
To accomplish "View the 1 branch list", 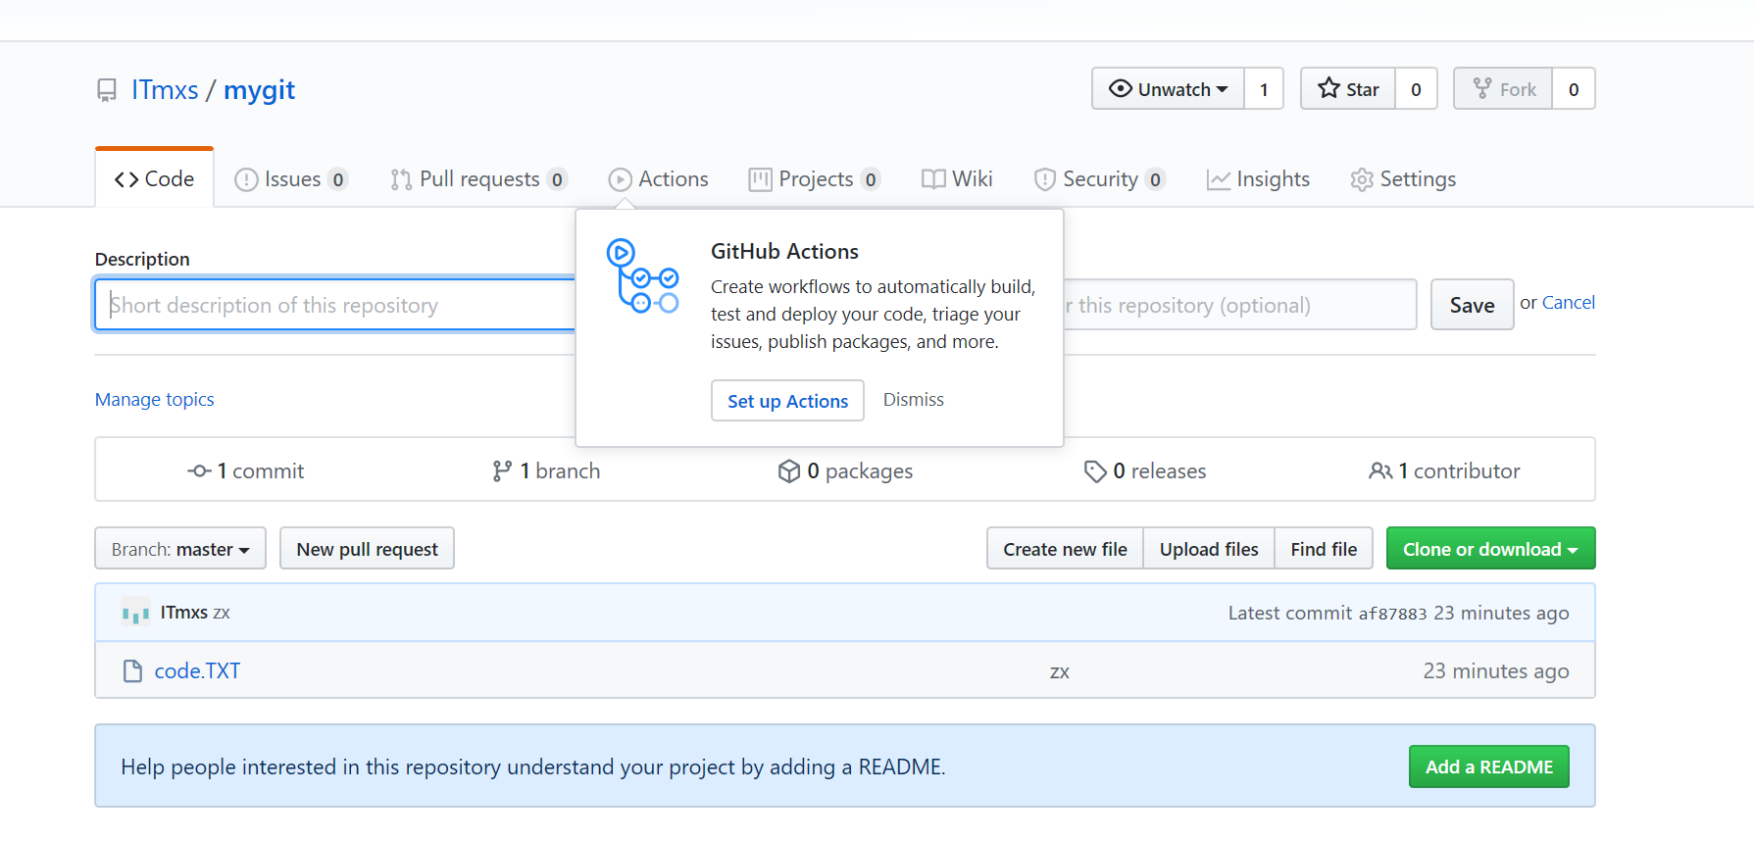I will (546, 471).
